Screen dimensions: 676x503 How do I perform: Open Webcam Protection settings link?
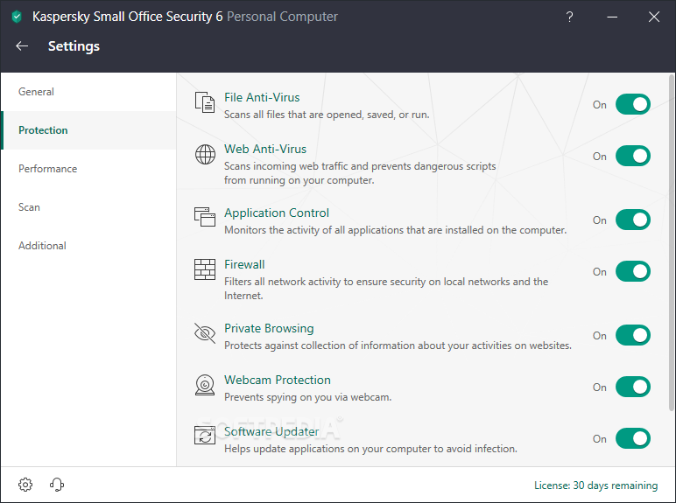pos(278,380)
